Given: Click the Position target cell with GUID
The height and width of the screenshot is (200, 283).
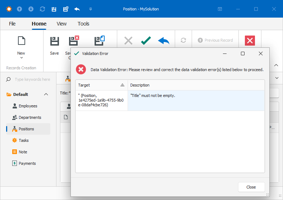Looking at the screenshot, I should (x=102, y=101).
